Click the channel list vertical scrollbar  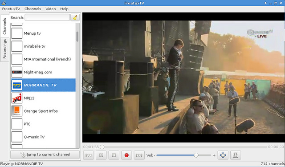(77, 86)
